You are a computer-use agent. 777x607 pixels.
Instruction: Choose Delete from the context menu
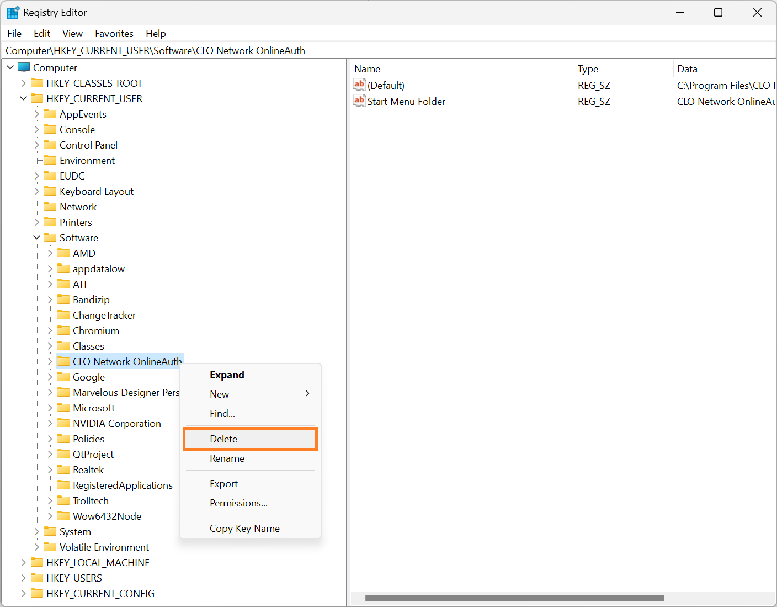250,439
